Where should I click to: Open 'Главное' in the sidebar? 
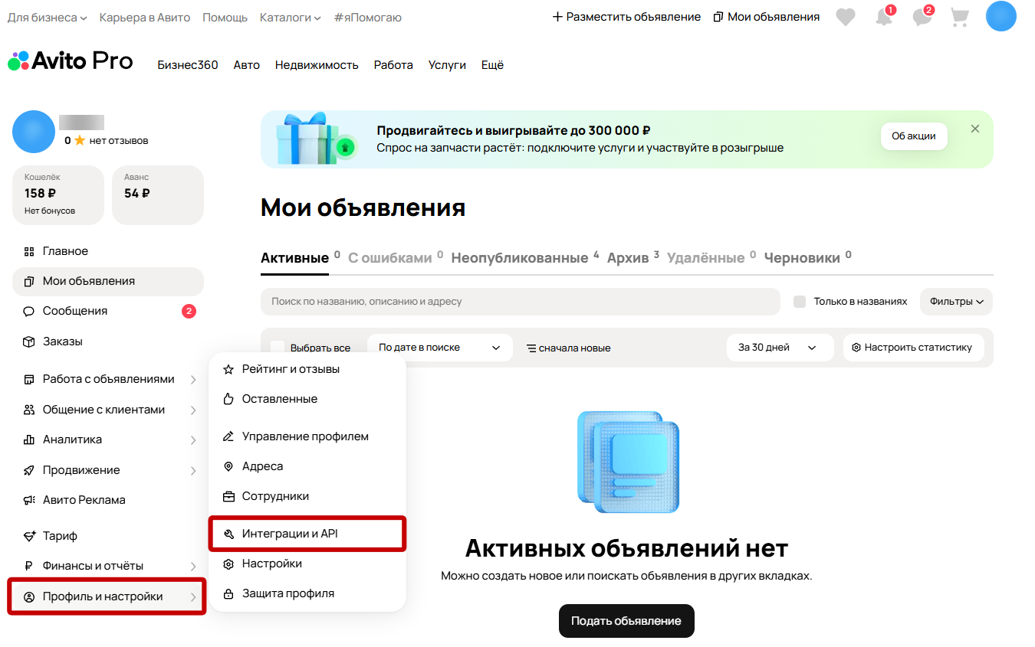pyautogui.click(x=108, y=251)
